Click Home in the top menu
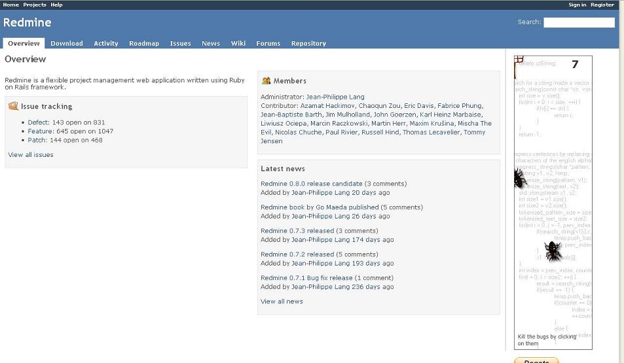Screen dimensions: 624x363 [x=10, y=5]
